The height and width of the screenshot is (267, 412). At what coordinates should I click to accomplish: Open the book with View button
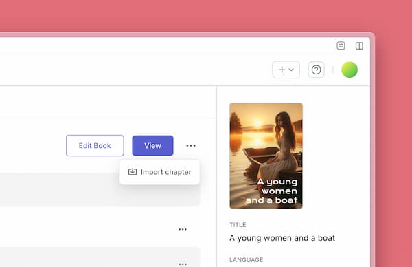152,146
